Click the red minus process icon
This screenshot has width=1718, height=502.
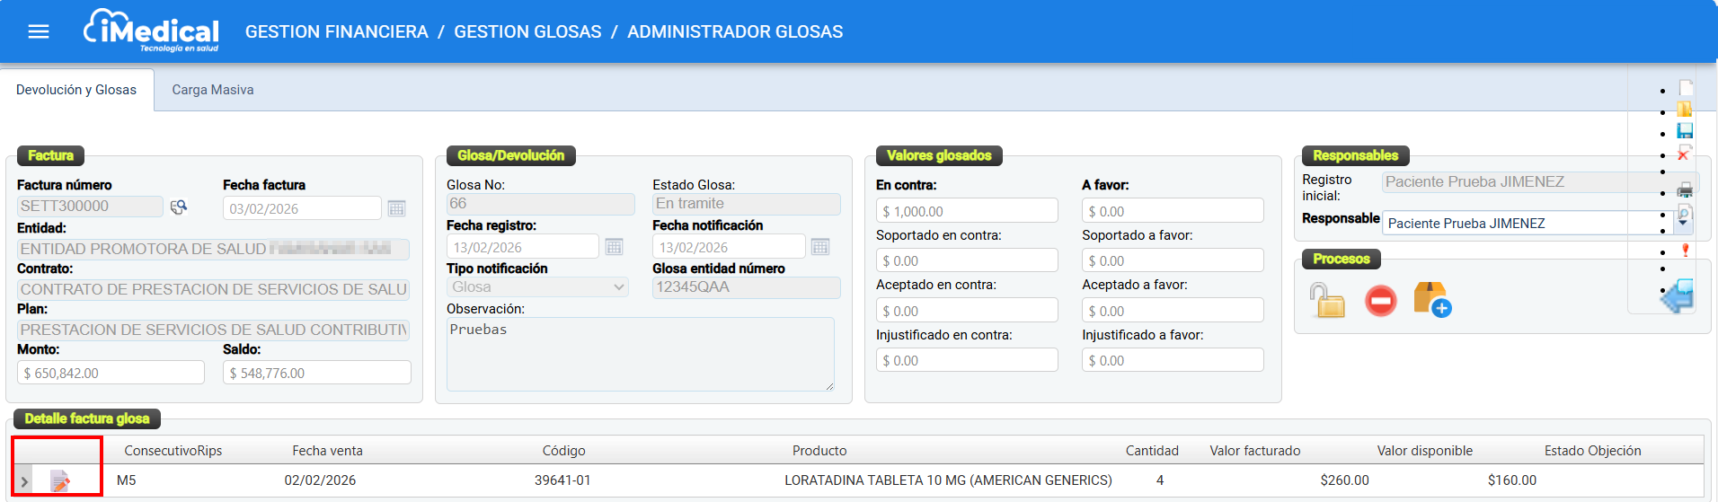tap(1380, 300)
